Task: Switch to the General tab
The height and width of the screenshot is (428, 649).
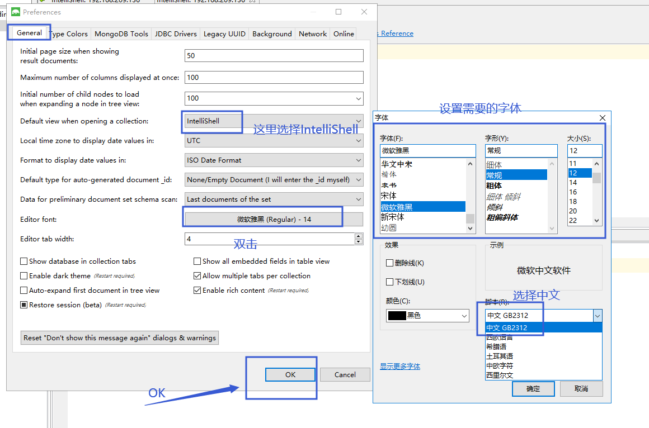Action: tap(29, 33)
